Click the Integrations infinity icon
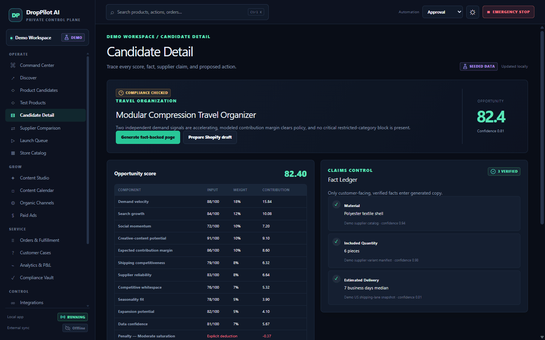Image resolution: width=545 pixels, height=340 pixels. (13, 303)
